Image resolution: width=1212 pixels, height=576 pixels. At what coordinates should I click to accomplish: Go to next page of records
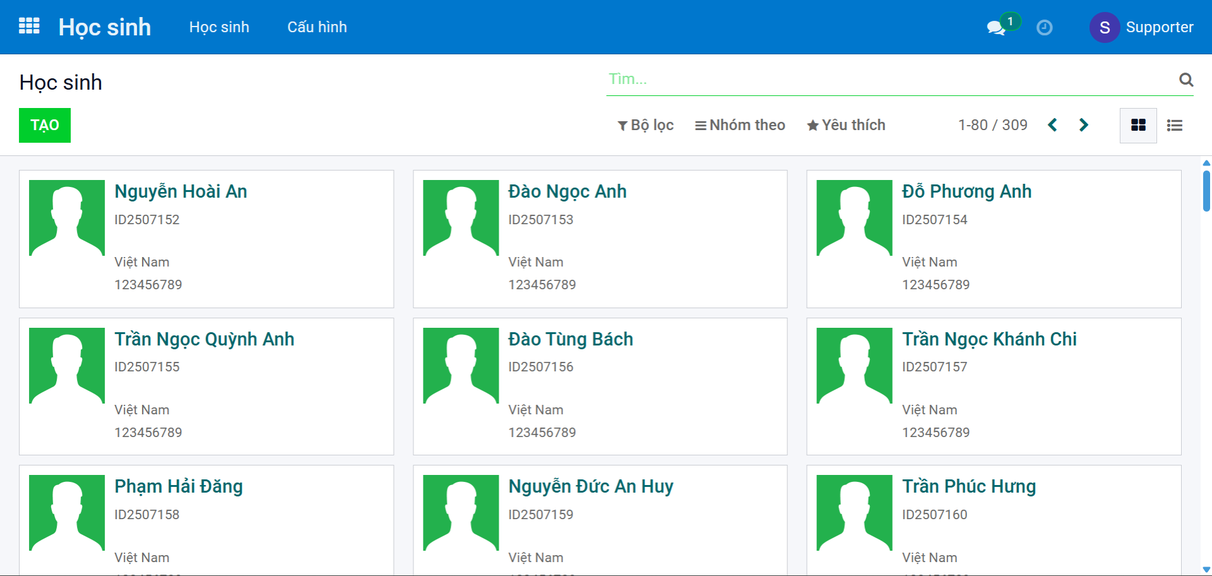1083,125
